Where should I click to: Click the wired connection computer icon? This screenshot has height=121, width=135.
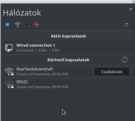[9, 48]
